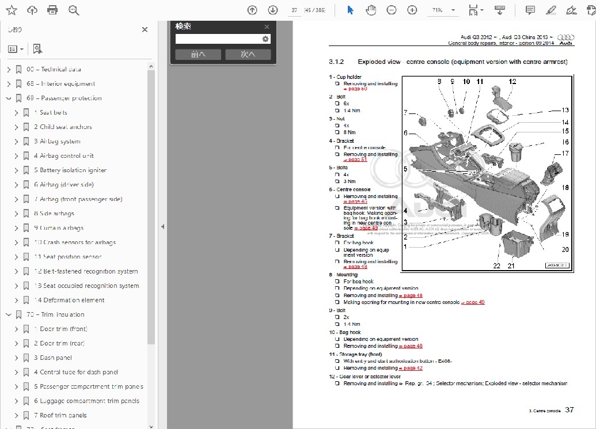This screenshot has width=596, height=429.
Task: Collapse the left navigation pane
Action: 163,226
